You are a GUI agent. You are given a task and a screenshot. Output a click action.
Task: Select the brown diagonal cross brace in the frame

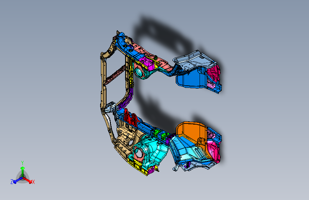(x=114, y=75)
